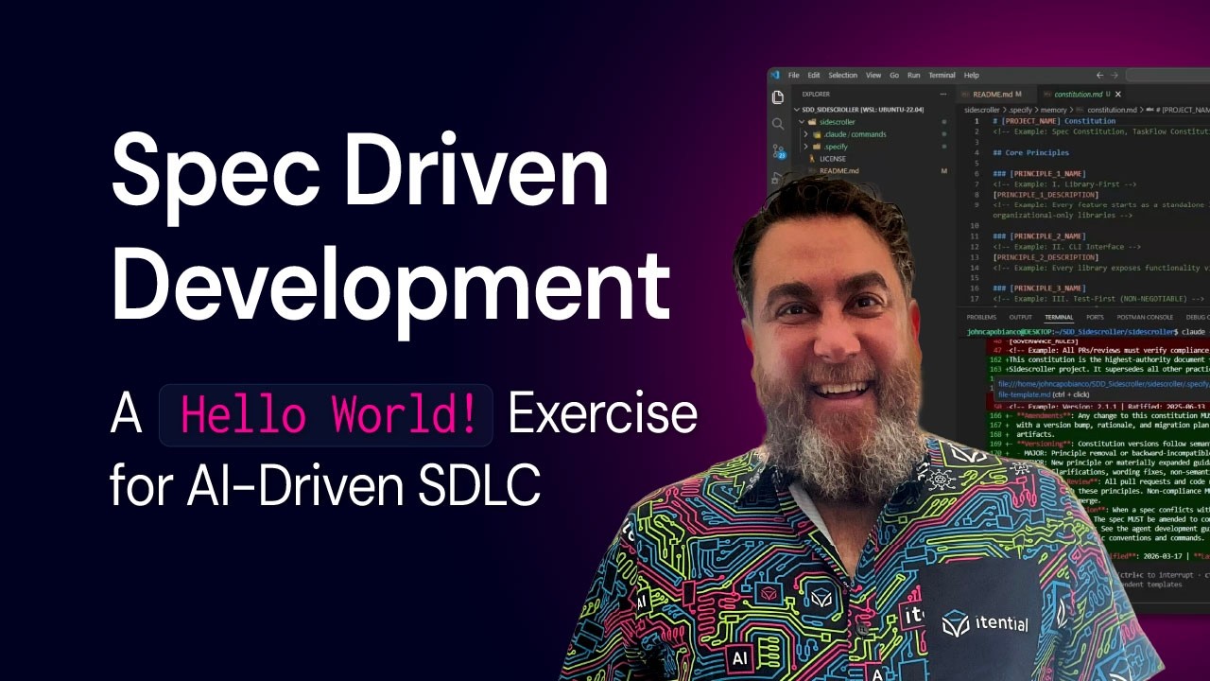1210x681 pixels.
Task: Click the command center search box
Action: (1167, 75)
